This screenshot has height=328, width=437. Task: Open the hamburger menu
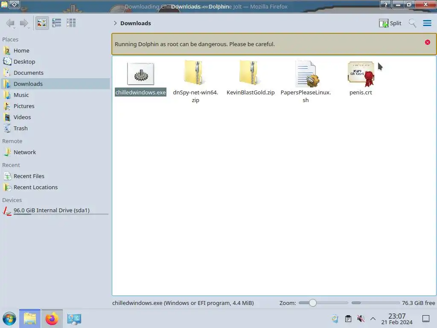click(427, 23)
